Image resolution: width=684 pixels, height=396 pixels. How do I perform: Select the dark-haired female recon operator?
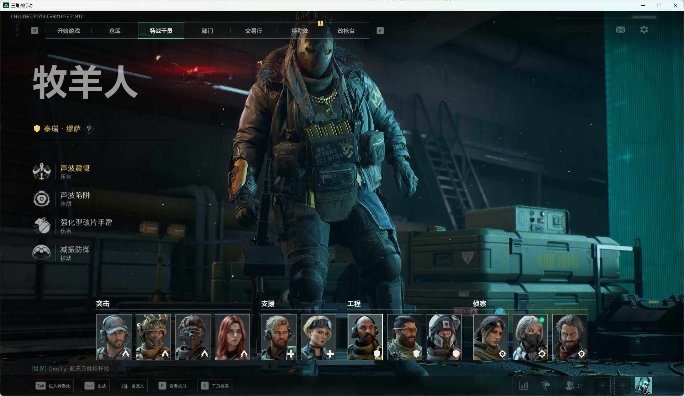point(491,337)
